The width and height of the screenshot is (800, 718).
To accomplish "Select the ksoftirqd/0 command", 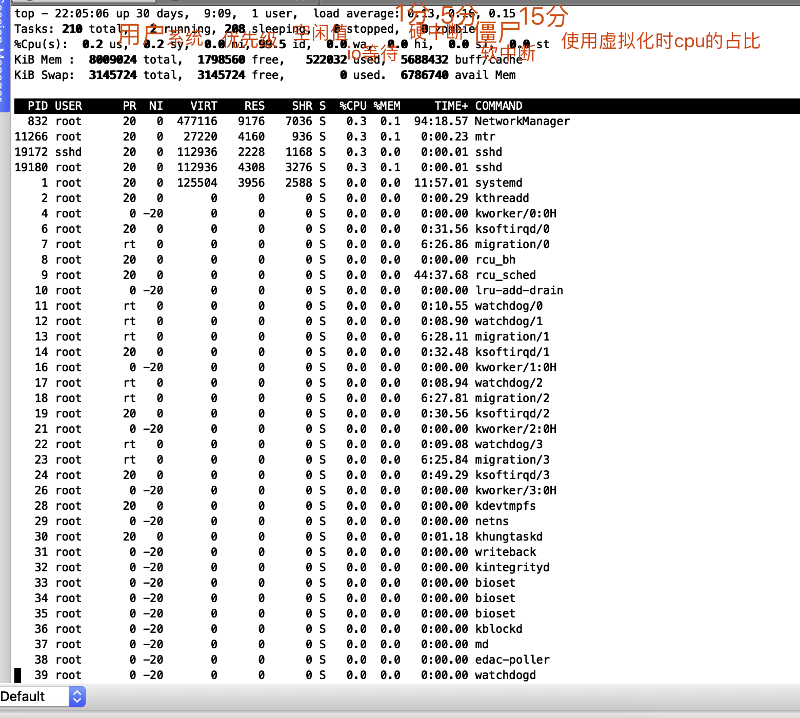I will 512,229.
